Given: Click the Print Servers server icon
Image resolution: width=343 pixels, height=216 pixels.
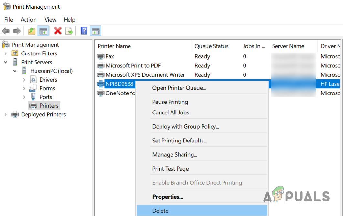Looking at the screenshot, I should 15,62.
